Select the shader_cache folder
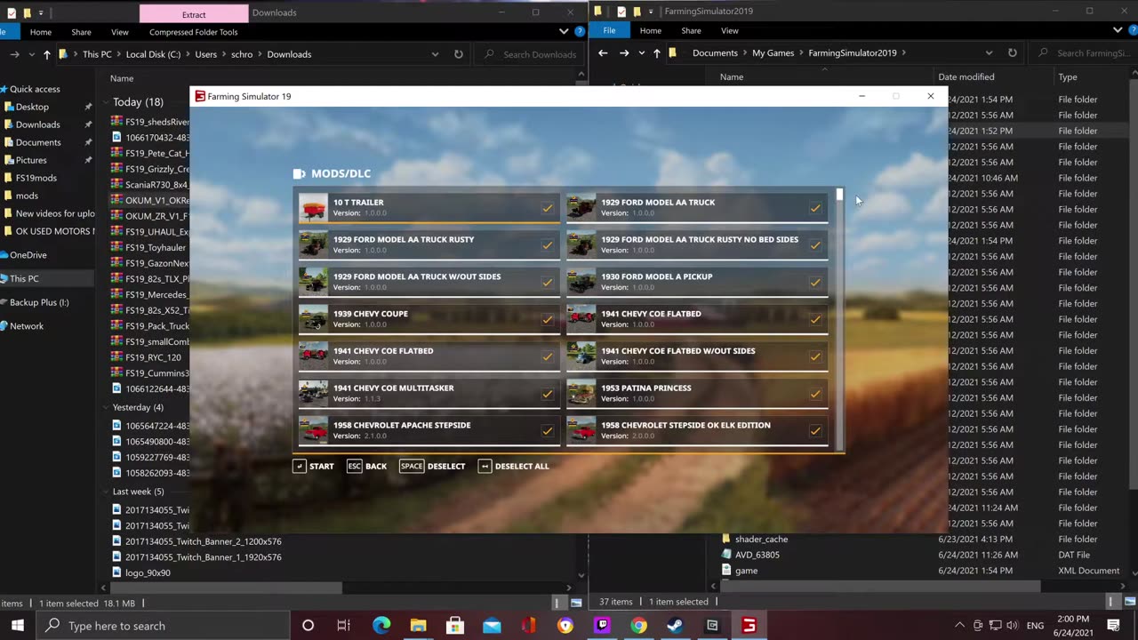The width and height of the screenshot is (1138, 640). click(x=761, y=539)
